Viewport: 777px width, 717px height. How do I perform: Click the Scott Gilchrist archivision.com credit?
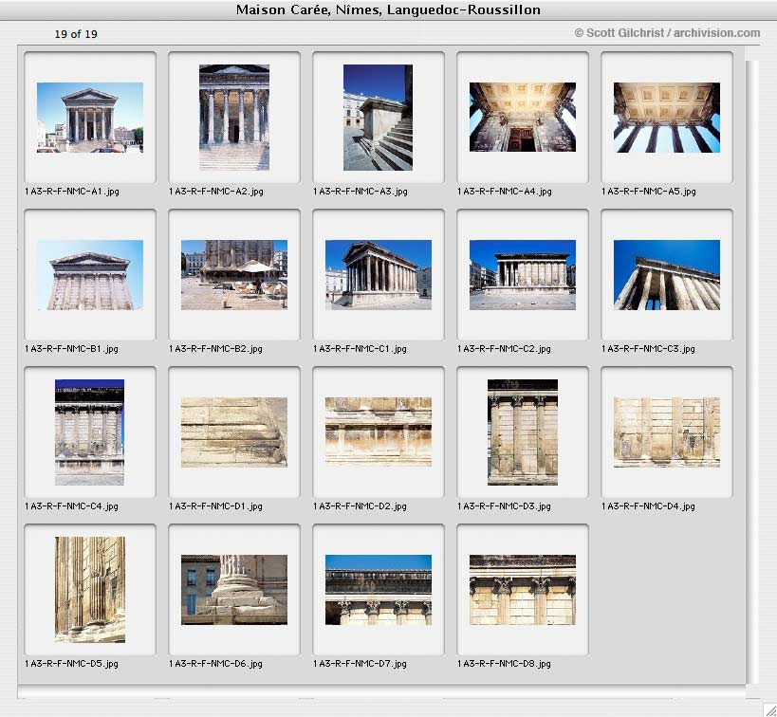point(667,33)
